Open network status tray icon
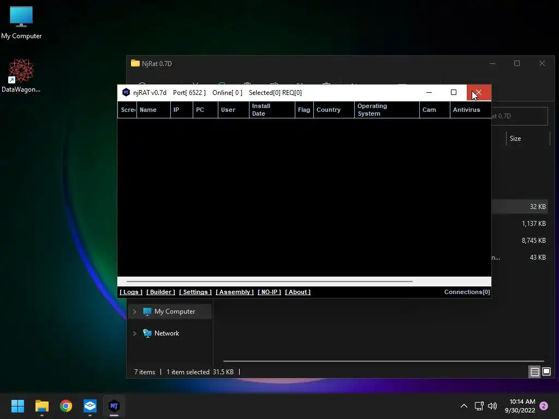 [x=479, y=406]
